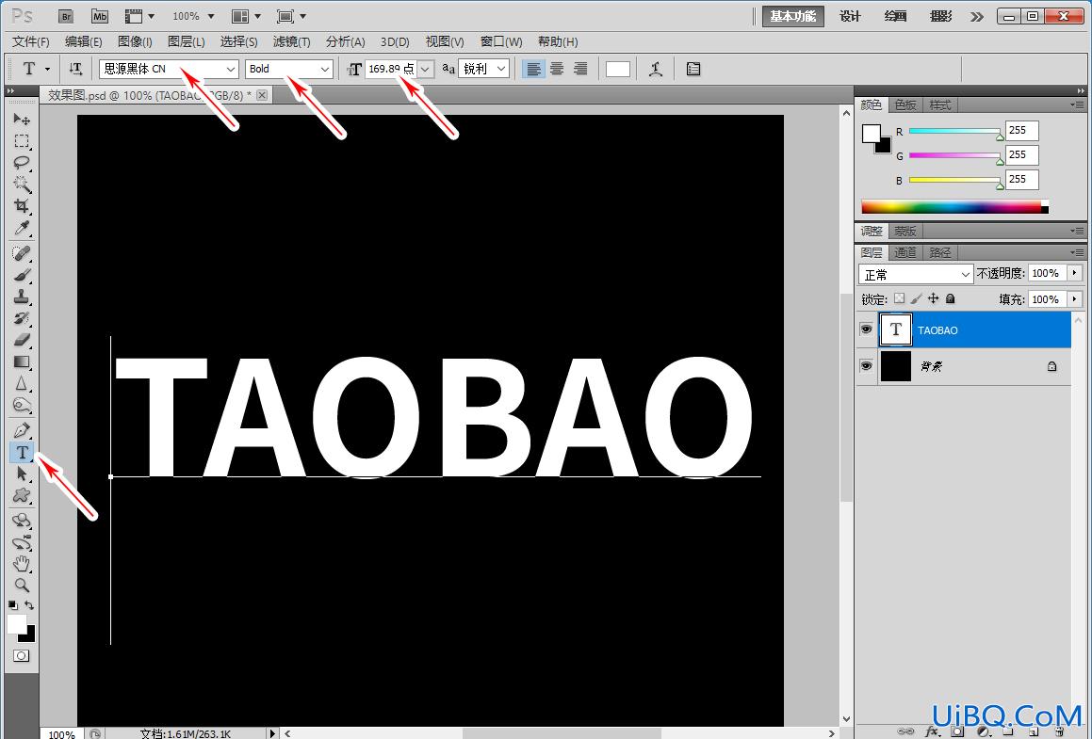Click the text color swatch in options bar

[618, 69]
